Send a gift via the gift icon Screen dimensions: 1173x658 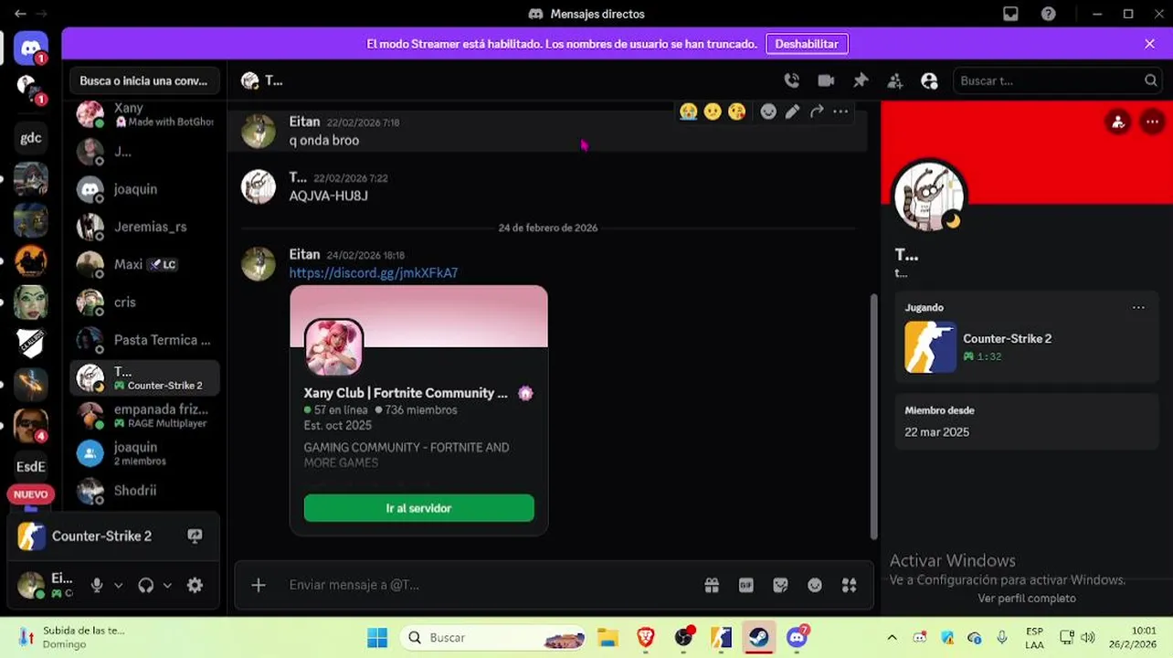click(x=712, y=585)
